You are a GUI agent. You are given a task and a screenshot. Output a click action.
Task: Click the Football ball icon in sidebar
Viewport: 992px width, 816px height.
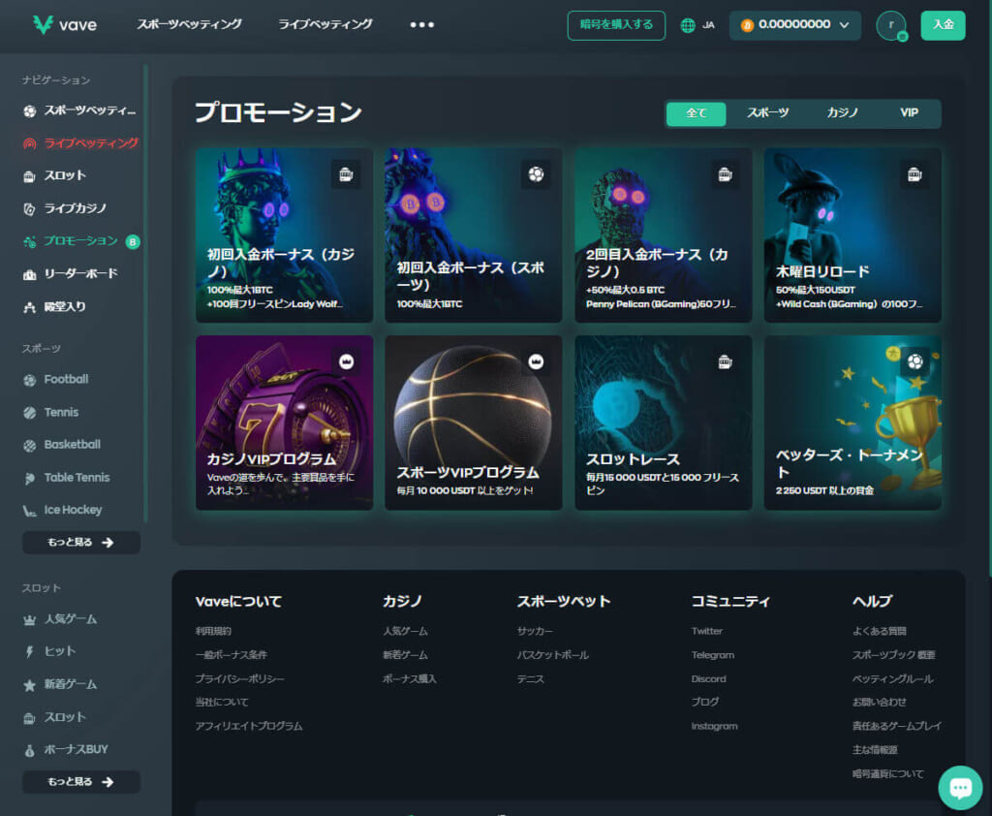pyautogui.click(x=30, y=380)
